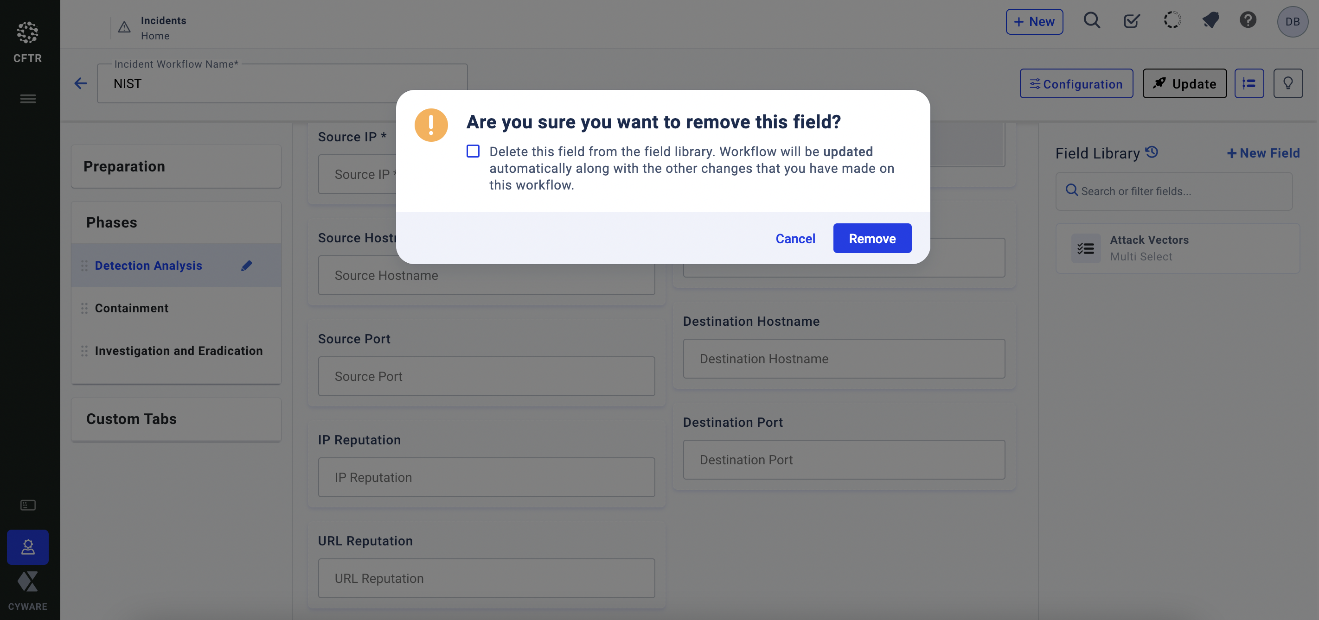The width and height of the screenshot is (1319, 620).
Task: Click the notifications bell icon
Action: (x=1210, y=21)
